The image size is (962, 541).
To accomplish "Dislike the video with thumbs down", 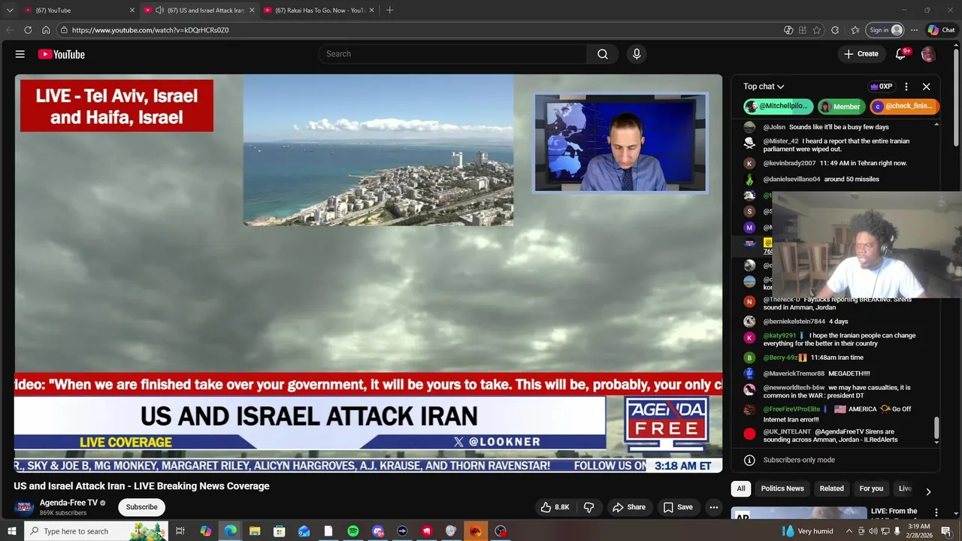I will point(588,507).
